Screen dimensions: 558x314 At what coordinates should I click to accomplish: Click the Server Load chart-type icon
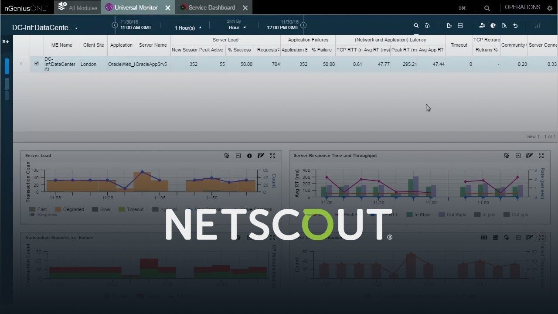(x=227, y=156)
